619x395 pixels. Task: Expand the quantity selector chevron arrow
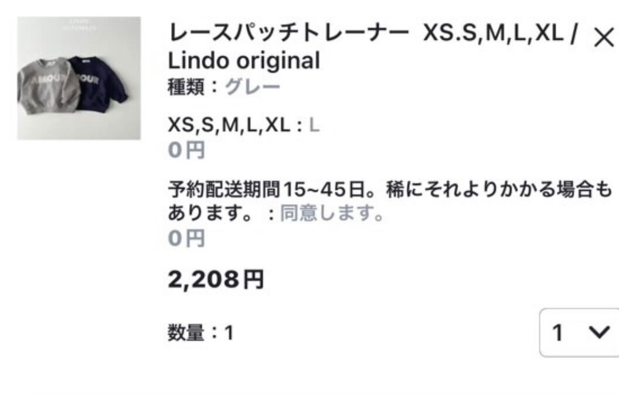[x=599, y=332]
